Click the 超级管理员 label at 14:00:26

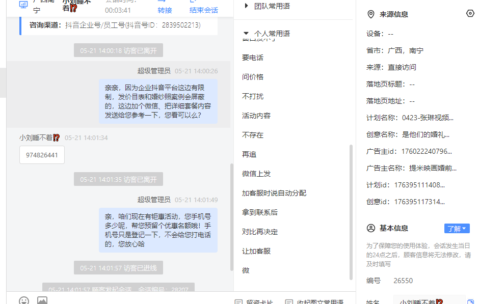(154, 71)
